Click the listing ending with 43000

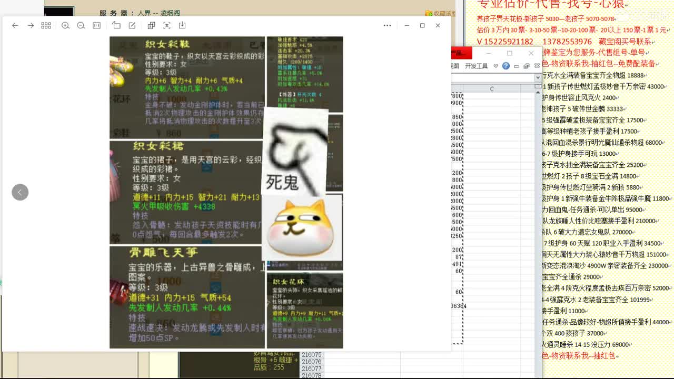click(603, 86)
